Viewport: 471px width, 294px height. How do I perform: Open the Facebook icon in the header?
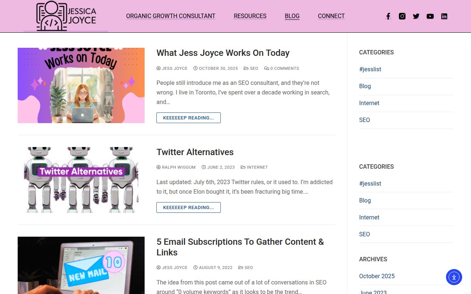[x=388, y=16]
